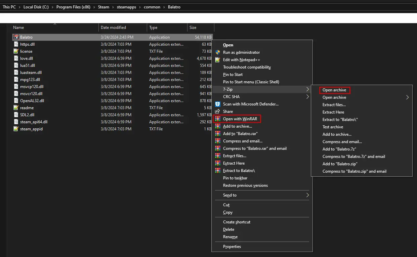Select Test archive in 7-Zip submenu

coord(333,127)
